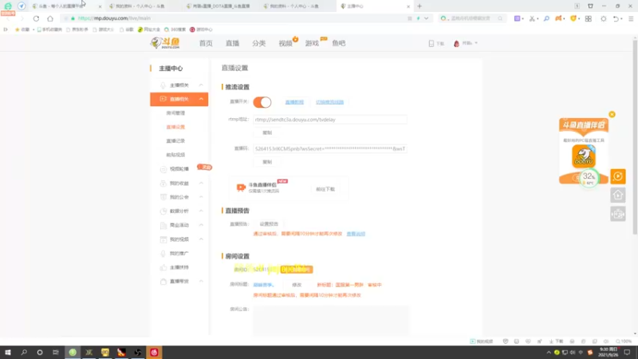Viewport: 638px width, 359px height.
Task: Click the undo arrow icon in browser toolbar
Action: (x=616, y=18)
